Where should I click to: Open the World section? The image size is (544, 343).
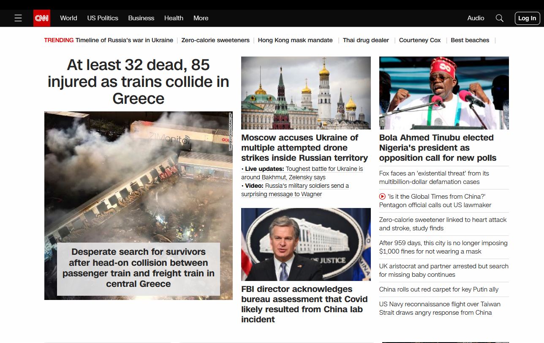68,18
